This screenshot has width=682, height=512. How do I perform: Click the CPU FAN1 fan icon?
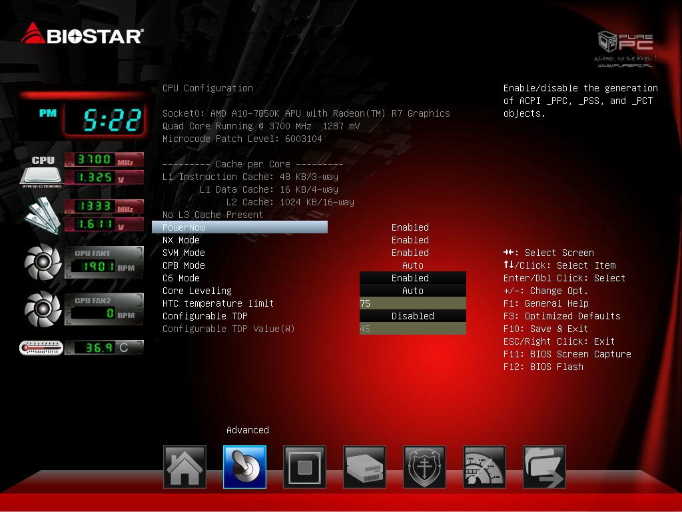pos(43,262)
